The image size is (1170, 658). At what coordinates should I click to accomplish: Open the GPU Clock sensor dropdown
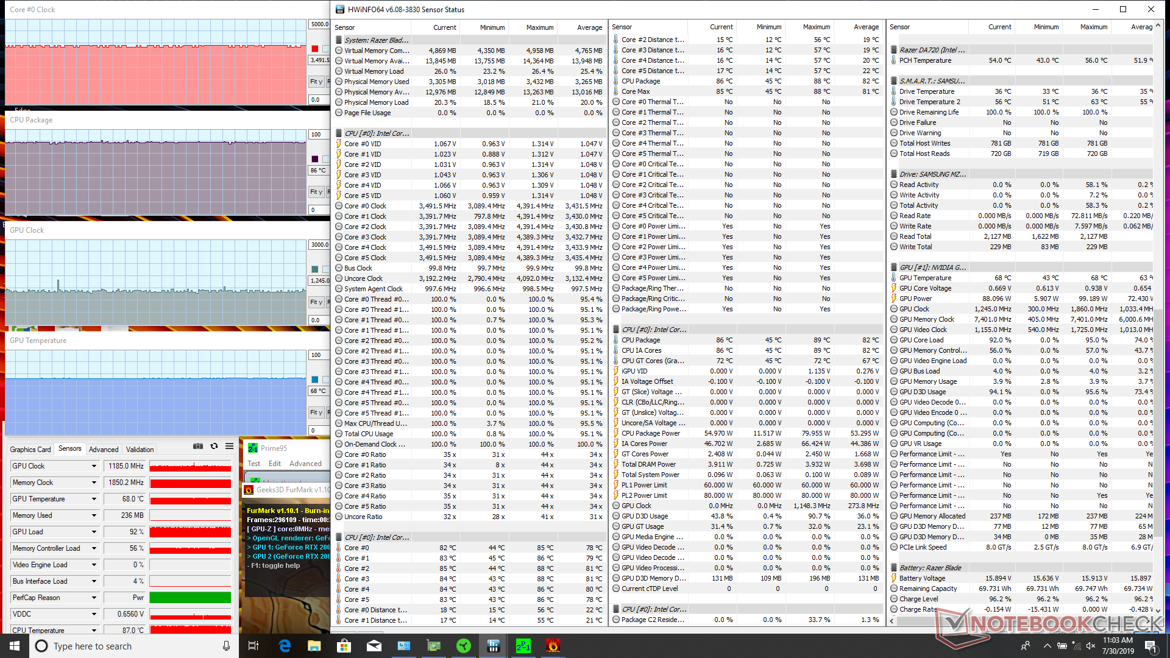click(x=94, y=466)
